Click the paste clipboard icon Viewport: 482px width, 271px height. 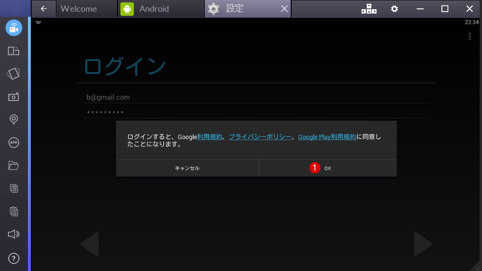tap(14, 211)
